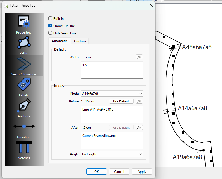222x179 pixels.
Task: Open the Properties section icon
Action: point(24,22)
